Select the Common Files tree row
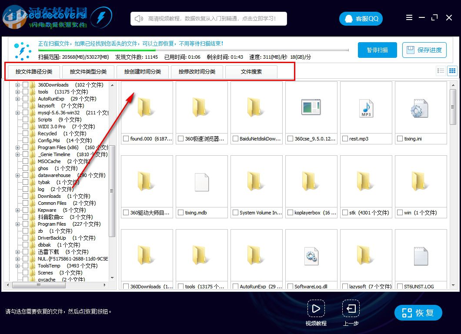461x334 pixels. 67,203
